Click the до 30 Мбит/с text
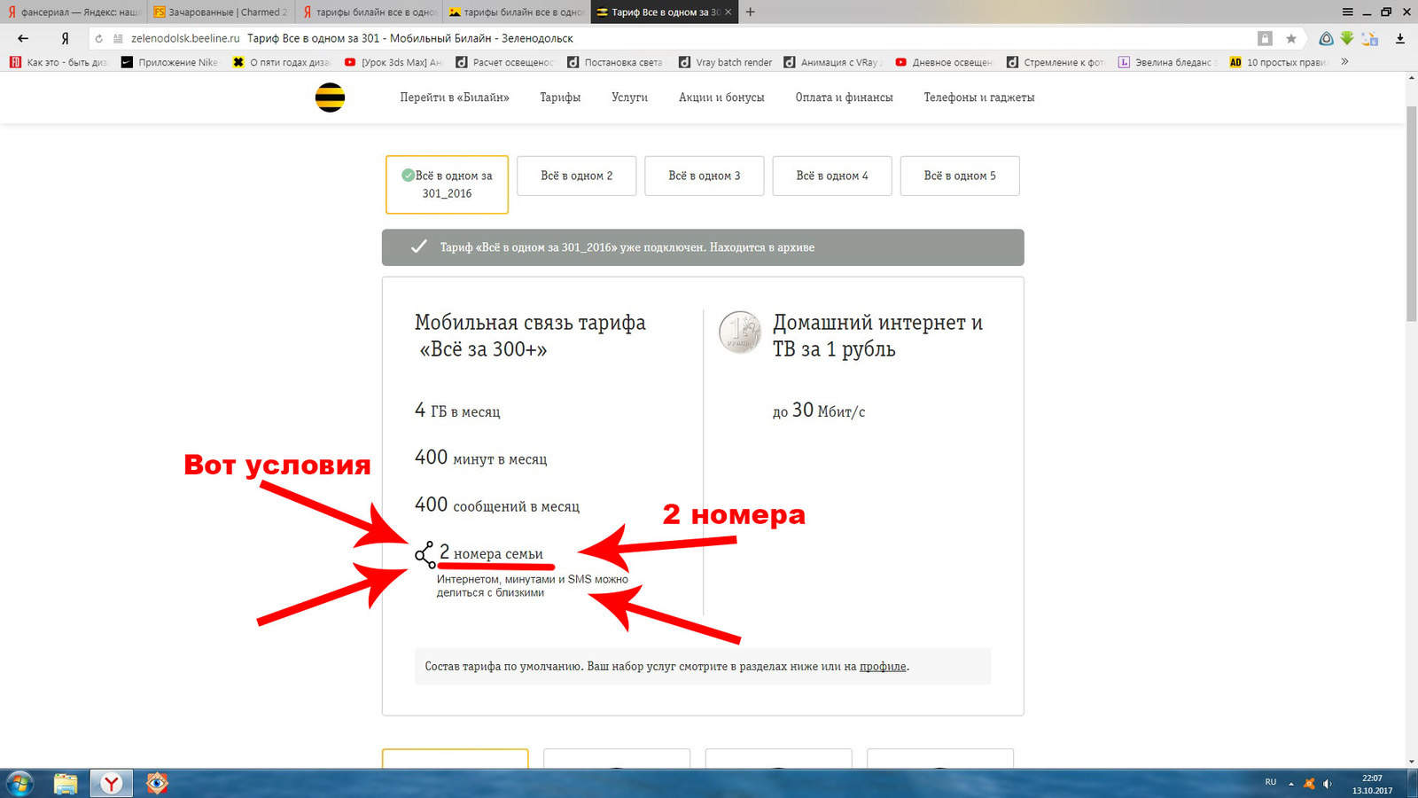Viewport: 1418px width, 798px height. coord(818,411)
